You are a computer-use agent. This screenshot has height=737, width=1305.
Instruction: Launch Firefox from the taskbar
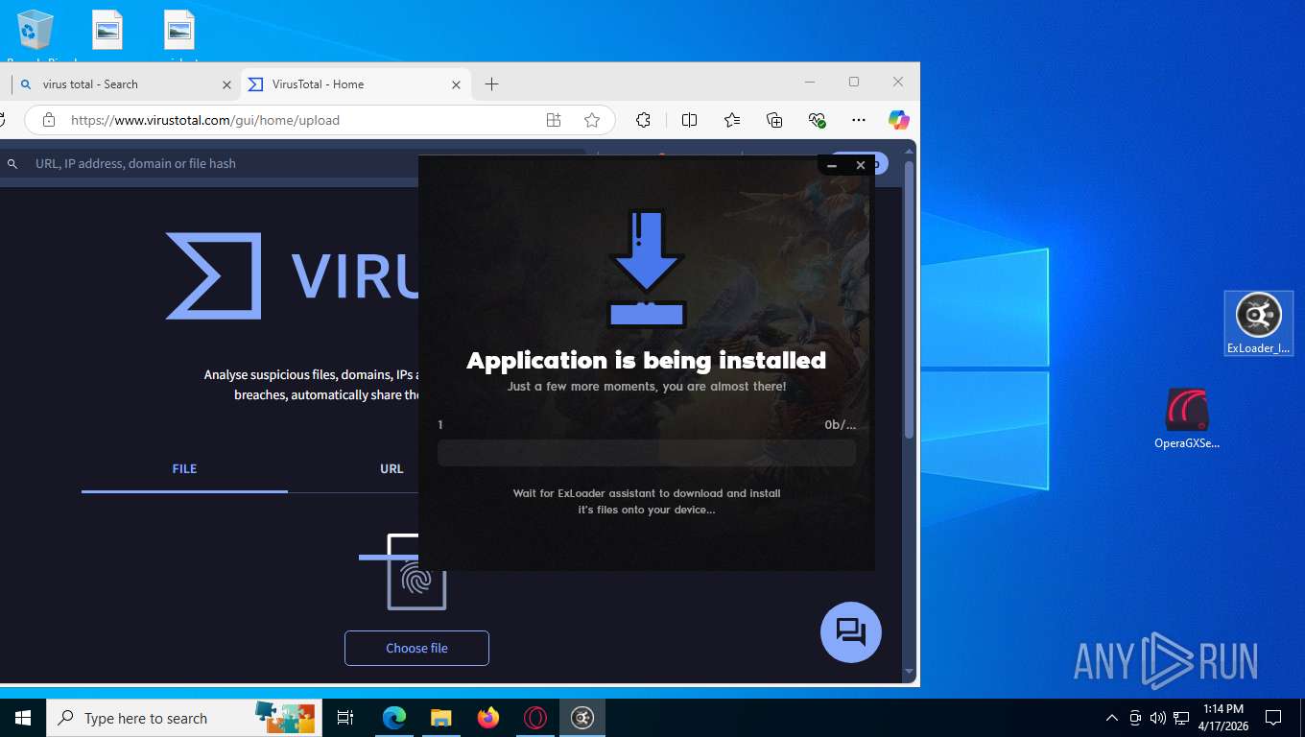point(488,718)
